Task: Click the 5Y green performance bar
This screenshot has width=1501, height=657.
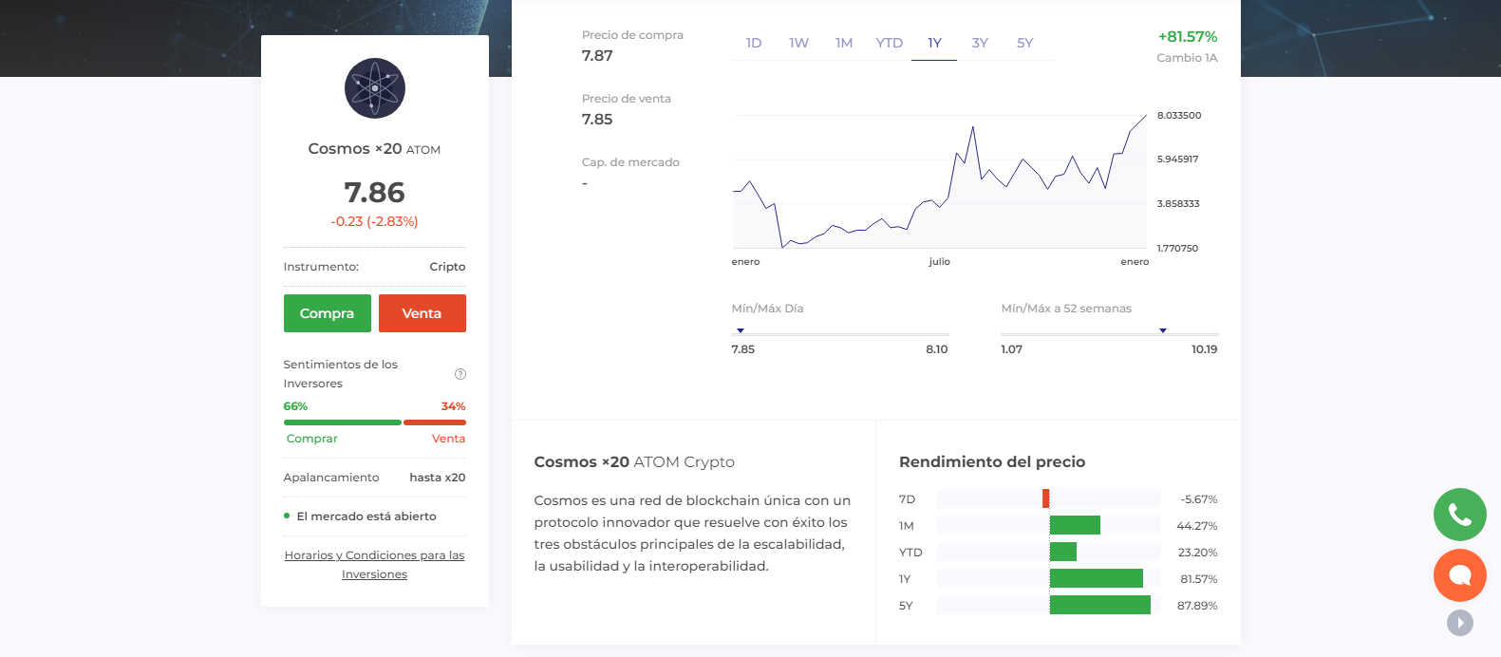Action: pyautogui.click(x=1100, y=605)
